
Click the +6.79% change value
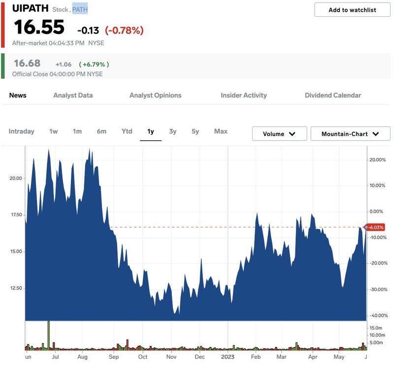[x=94, y=65]
